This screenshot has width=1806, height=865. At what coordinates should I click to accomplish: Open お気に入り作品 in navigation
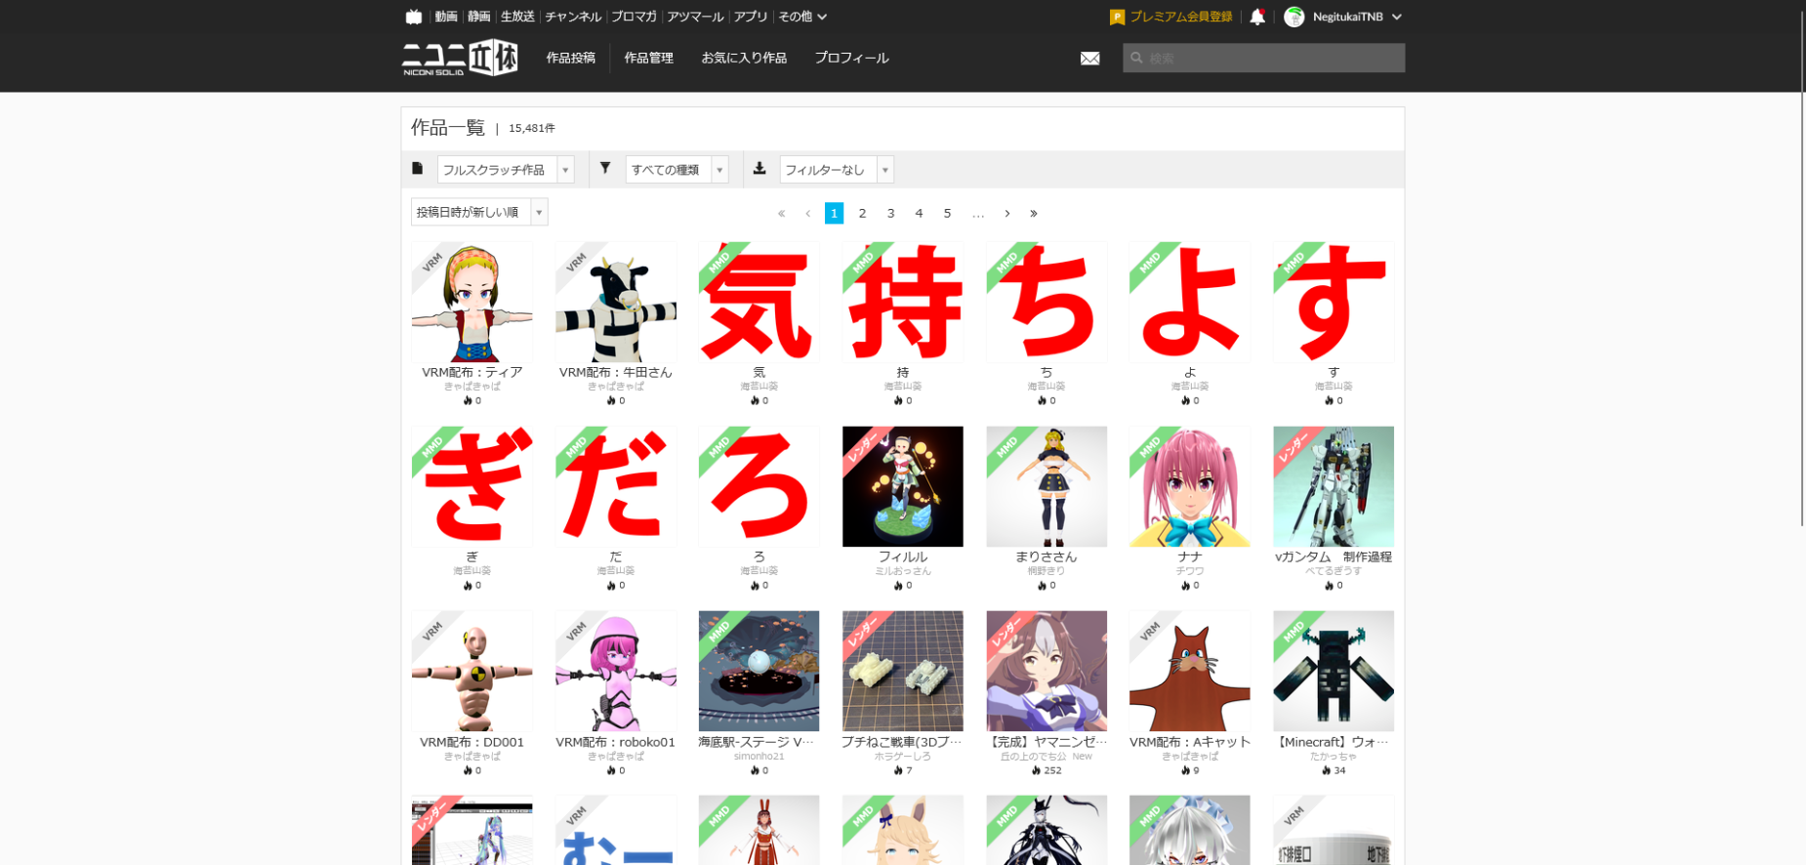(x=744, y=59)
